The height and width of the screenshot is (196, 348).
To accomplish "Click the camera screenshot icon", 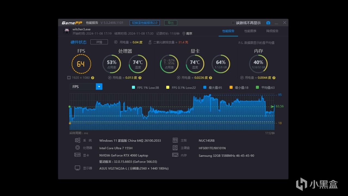I will point(268,23).
